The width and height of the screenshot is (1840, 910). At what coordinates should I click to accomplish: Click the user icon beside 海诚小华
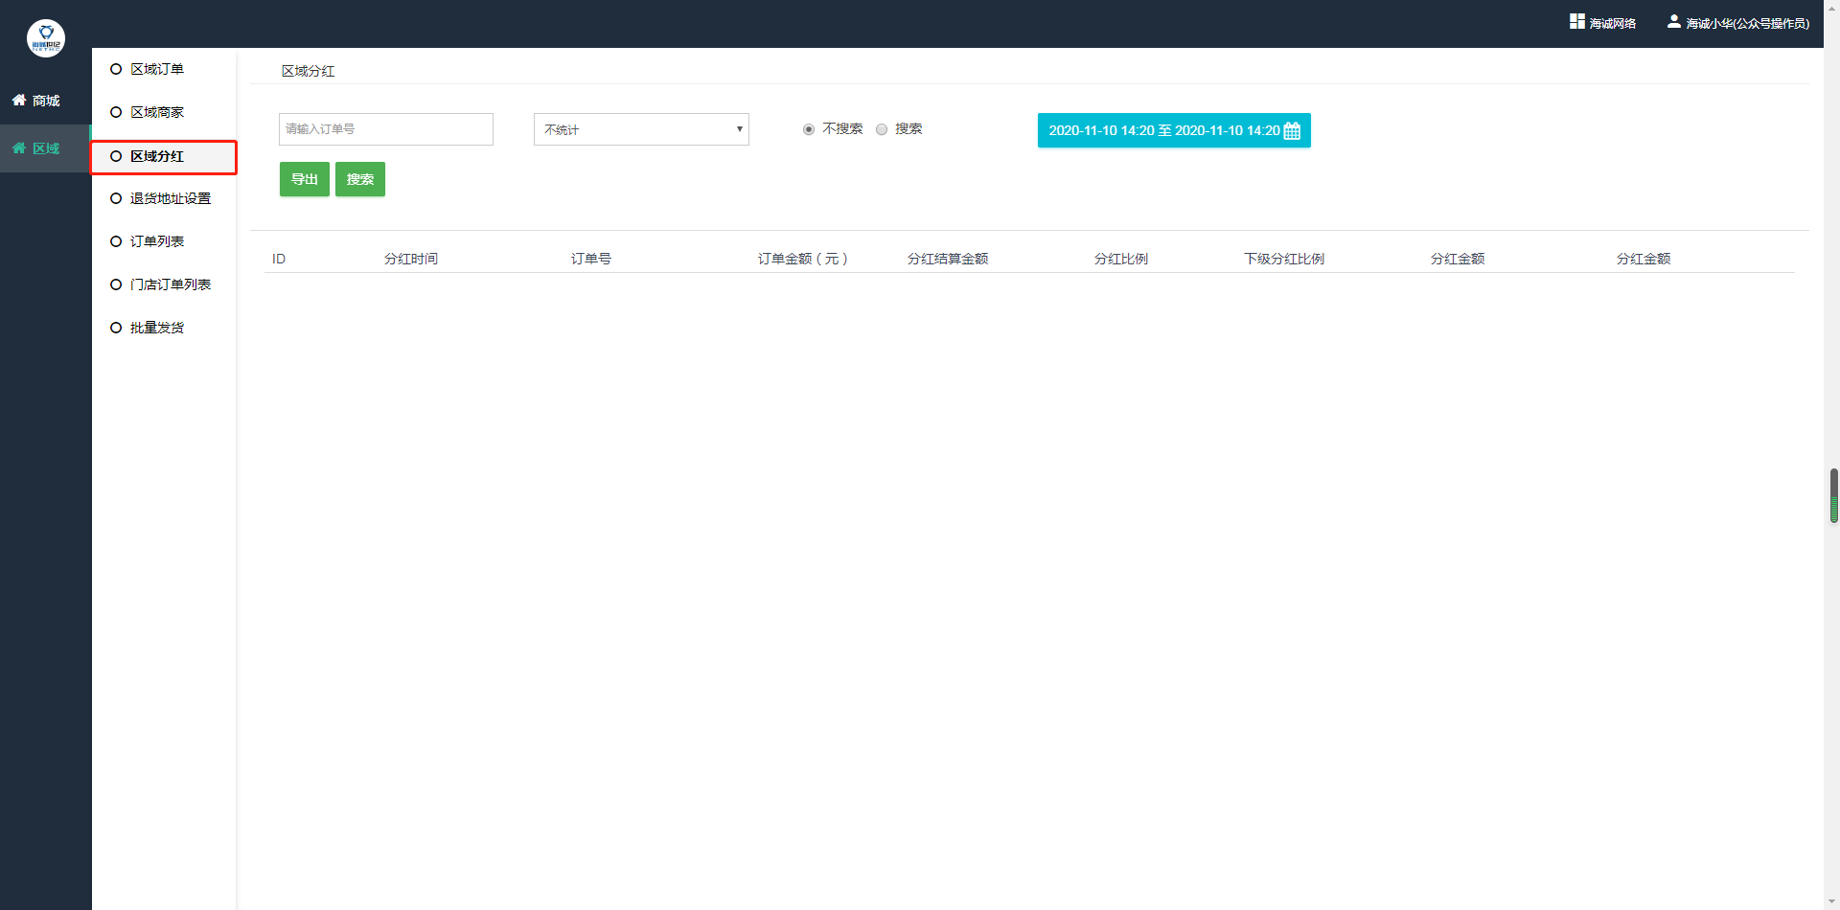click(1673, 21)
